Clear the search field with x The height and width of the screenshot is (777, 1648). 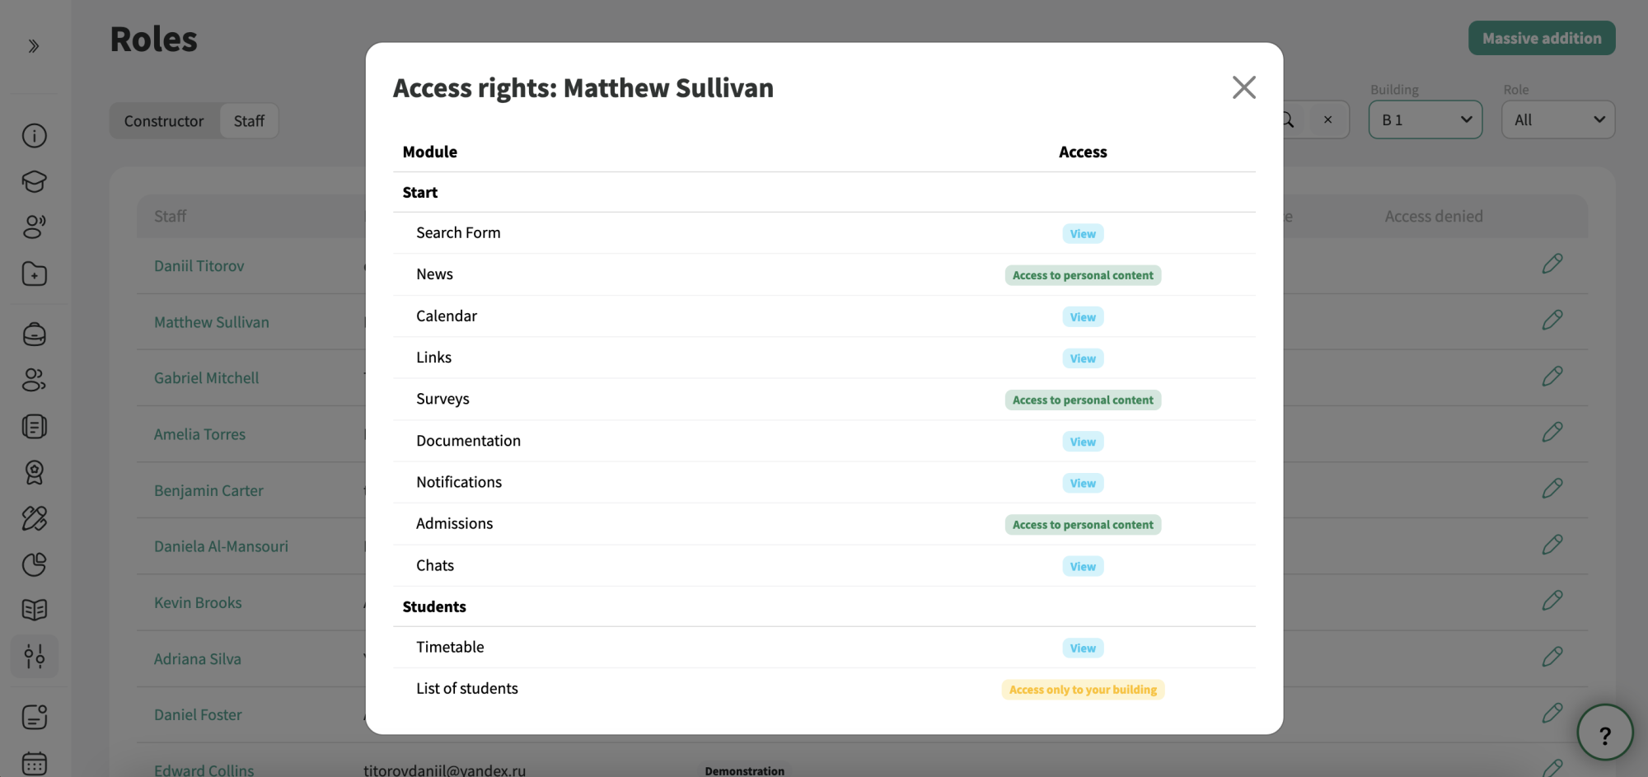[1327, 120]
